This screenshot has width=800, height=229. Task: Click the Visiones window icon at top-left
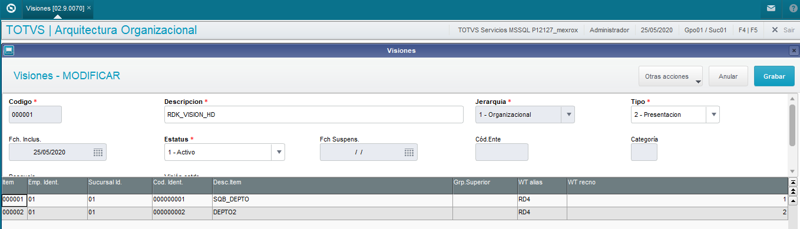9,50
